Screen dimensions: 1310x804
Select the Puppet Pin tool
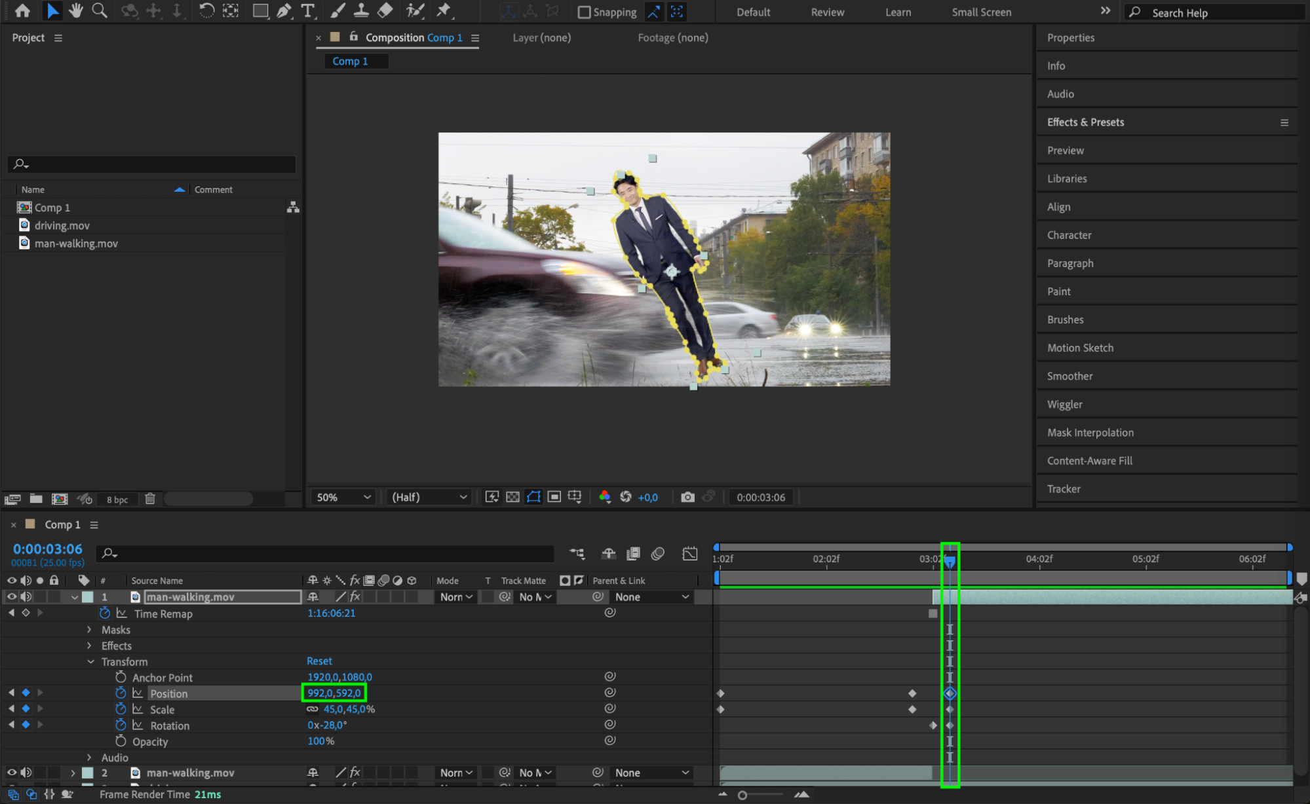pos(444,10)
